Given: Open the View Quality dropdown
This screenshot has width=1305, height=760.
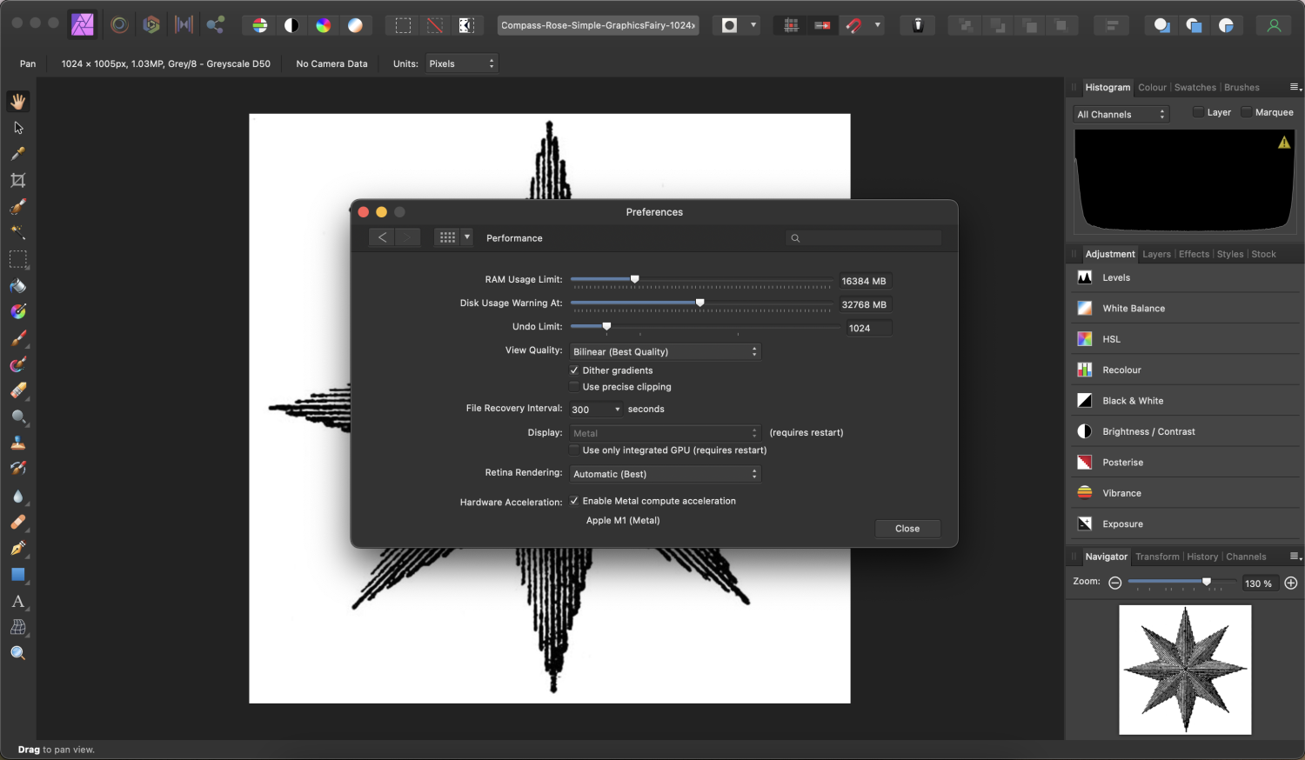Looking at the screenshot, I should 665,351.
